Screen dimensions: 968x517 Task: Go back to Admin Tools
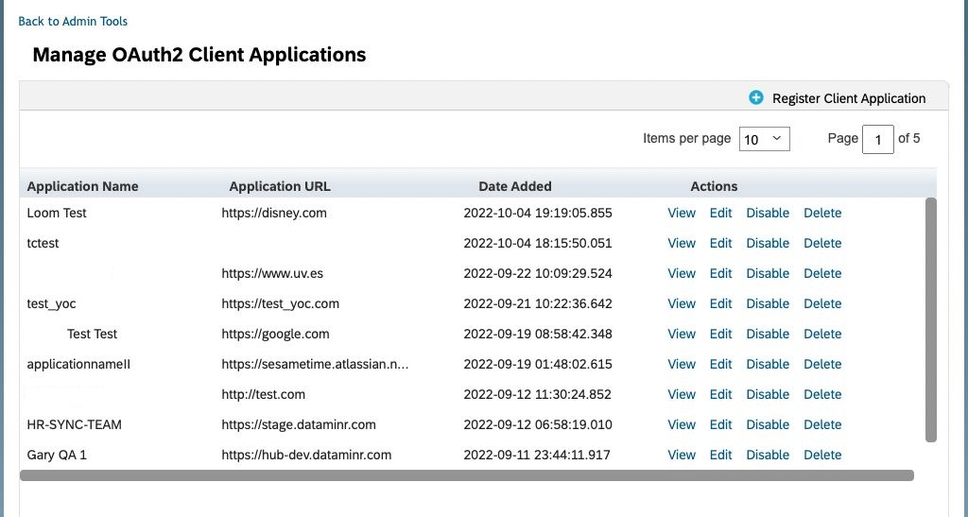click(x=73, y=21)
